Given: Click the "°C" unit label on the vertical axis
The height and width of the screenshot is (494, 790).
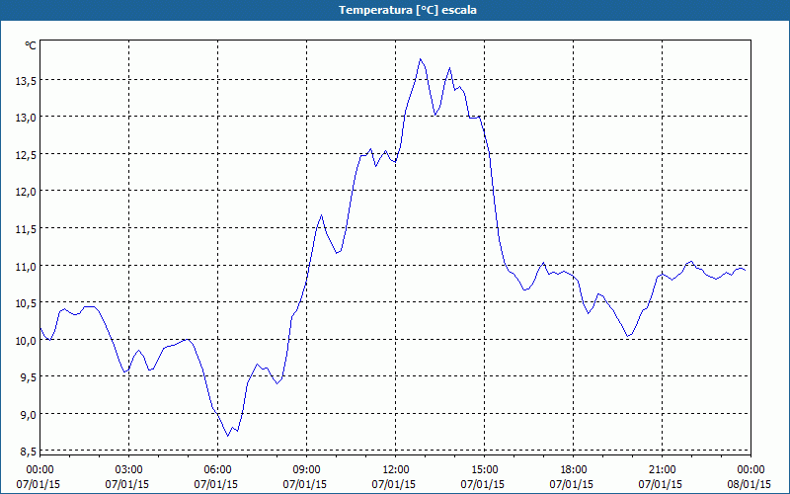Looking at the screenshot, I should 31,45.
